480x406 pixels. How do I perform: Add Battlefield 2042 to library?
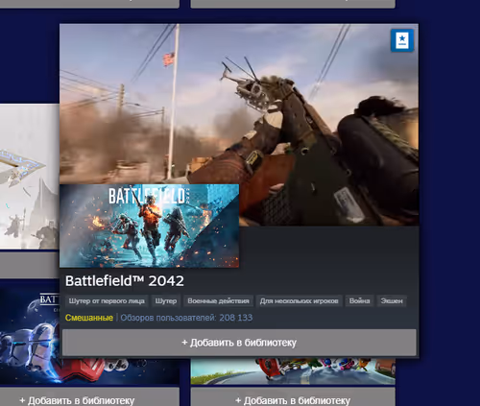pyautogui.click(x=239, y=343)
